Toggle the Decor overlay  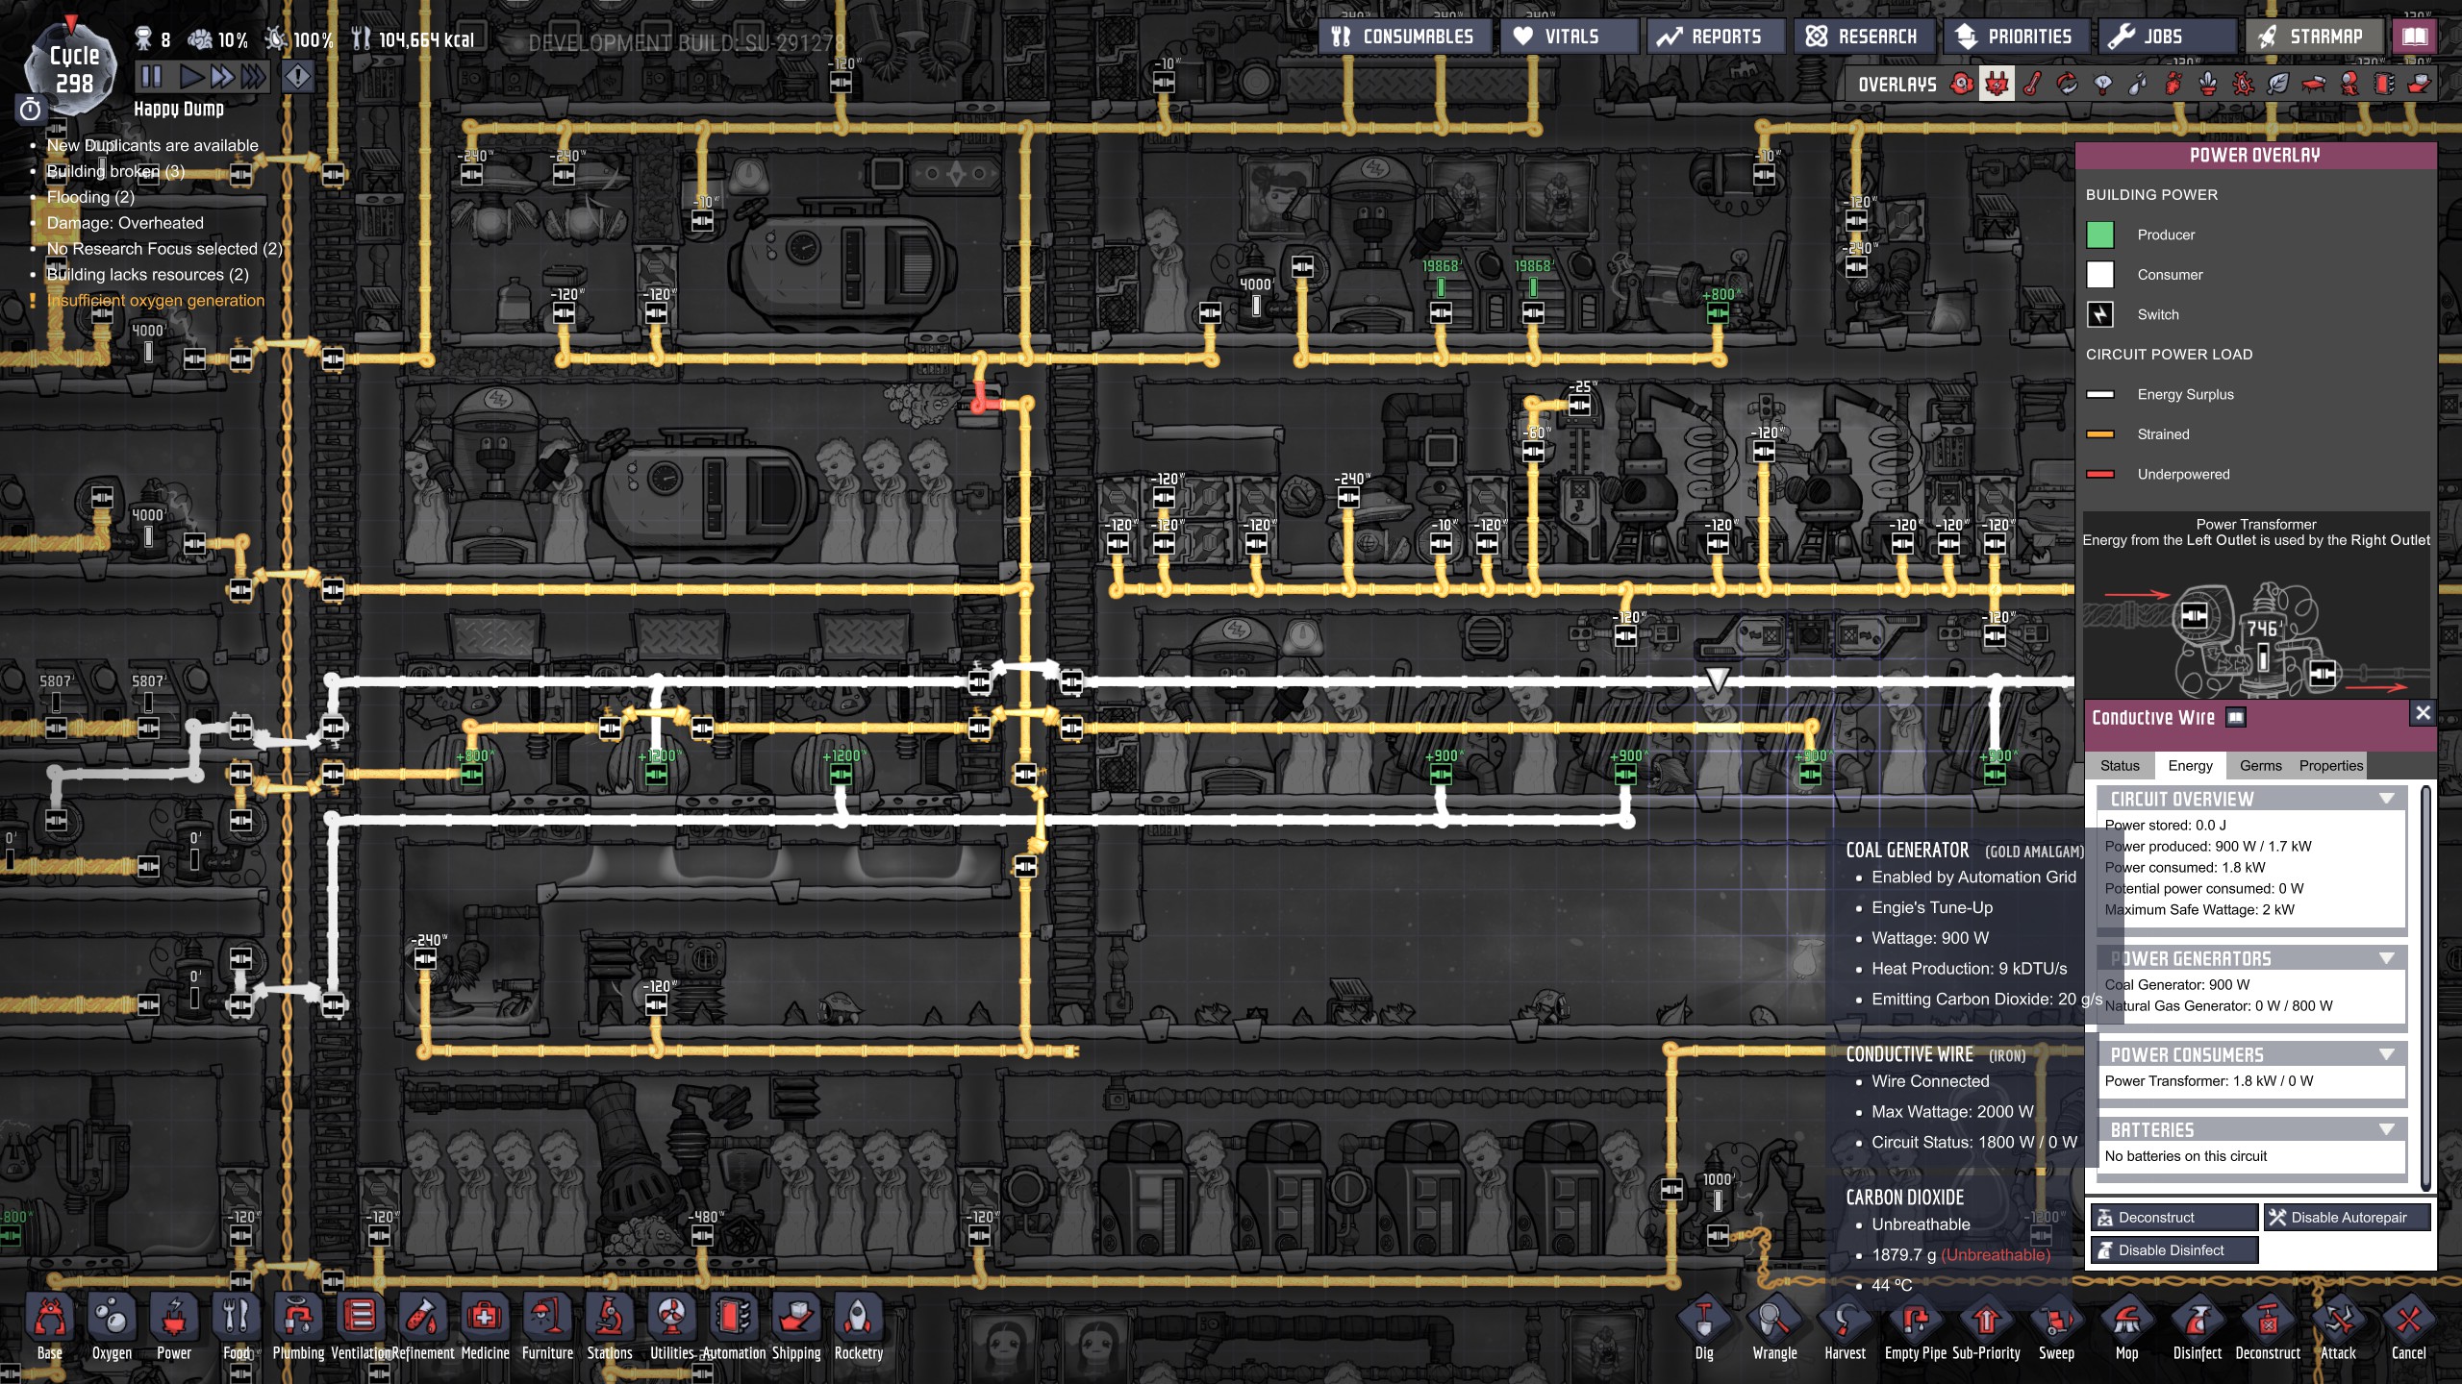(x=2208, y=85)
